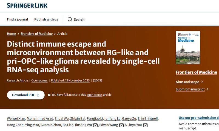
Task: Click the magnifying glass search icon
Action: point(70,19)
